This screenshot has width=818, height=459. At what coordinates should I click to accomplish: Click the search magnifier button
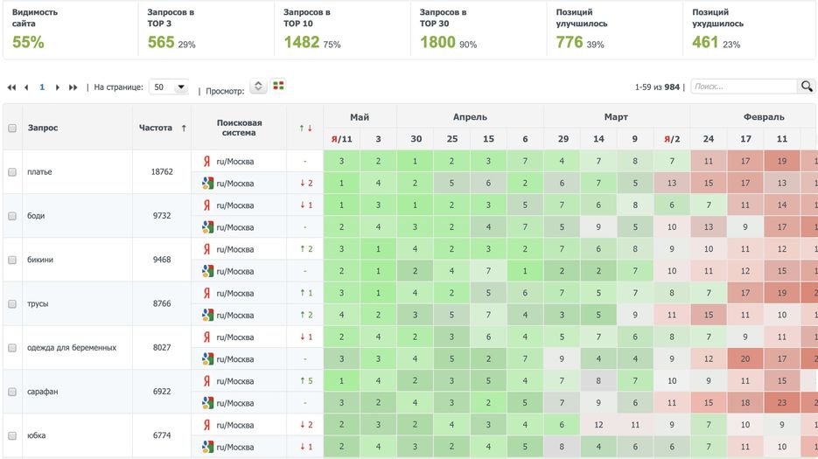tap(807, 87)
